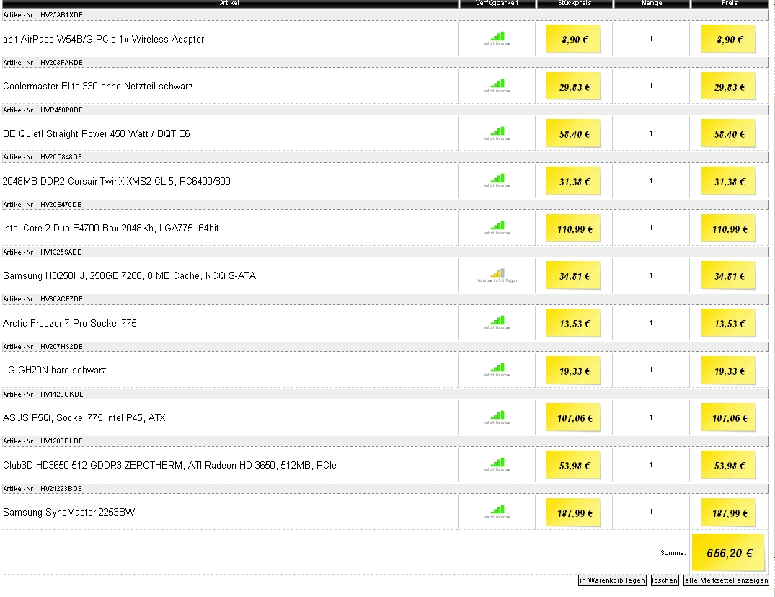Click availability icon for Arctic Freezer 7 Pro
This screenshot has width=775, height=597.
497,322
